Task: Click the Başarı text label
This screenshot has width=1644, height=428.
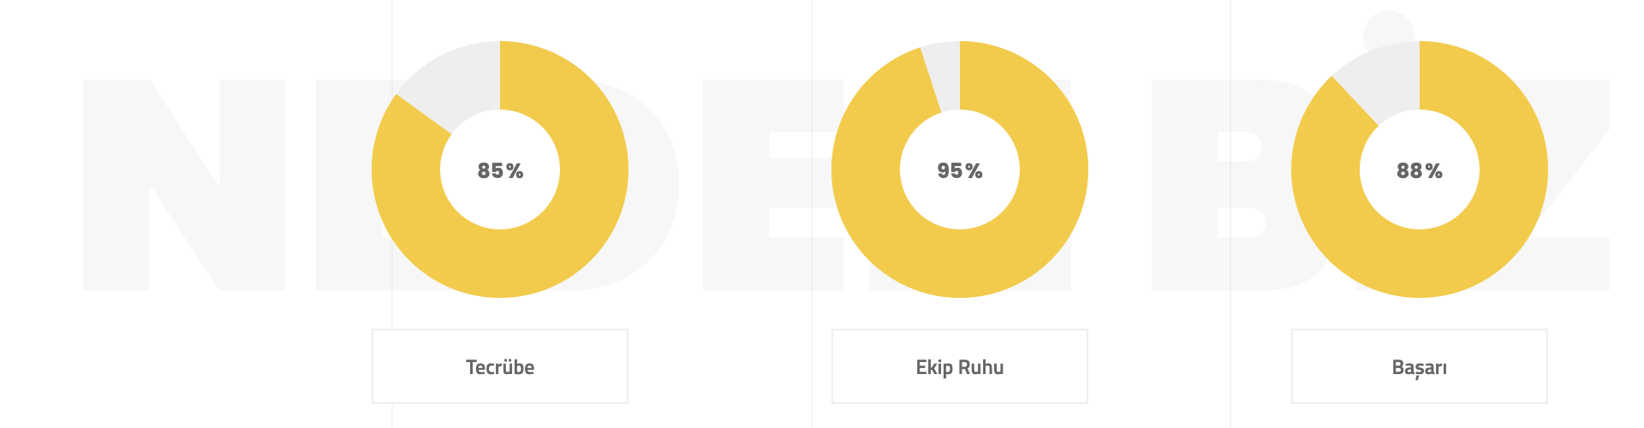Action: (x=1420, y=367)
